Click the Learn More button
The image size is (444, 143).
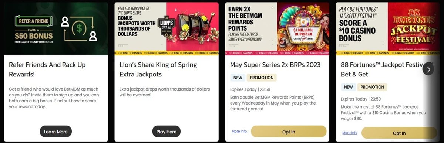tap(56, 132)
